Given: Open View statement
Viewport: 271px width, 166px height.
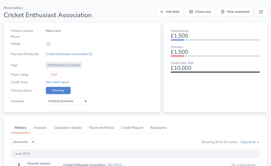Looking at the screenshot, I should (x=235, y=12).
